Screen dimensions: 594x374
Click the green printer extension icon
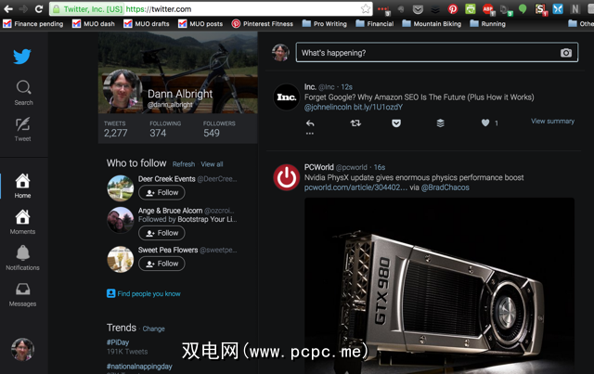click(x=471, y=9)
